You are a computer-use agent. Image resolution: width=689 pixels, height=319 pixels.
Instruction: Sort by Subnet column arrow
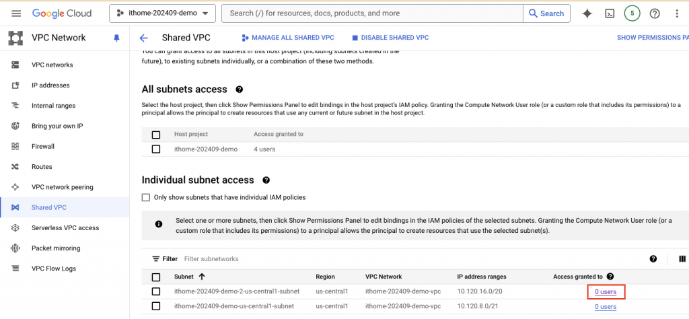tap(202, 277)
